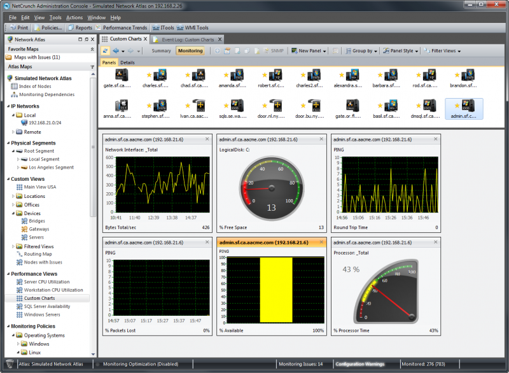Open the Help menu
The height and width of the screenshot is (373, 509).
(x=115, y=18)
